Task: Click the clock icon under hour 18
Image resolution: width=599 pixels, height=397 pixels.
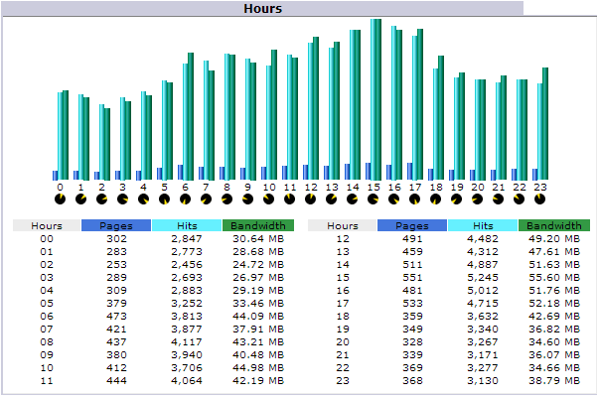Action: pyautogui.click(x=436, y=198)
